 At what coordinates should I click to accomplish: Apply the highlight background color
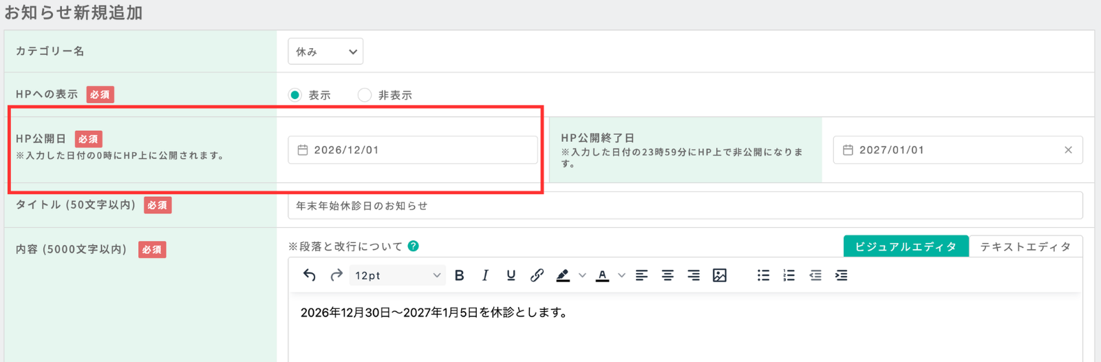point(563,275)
